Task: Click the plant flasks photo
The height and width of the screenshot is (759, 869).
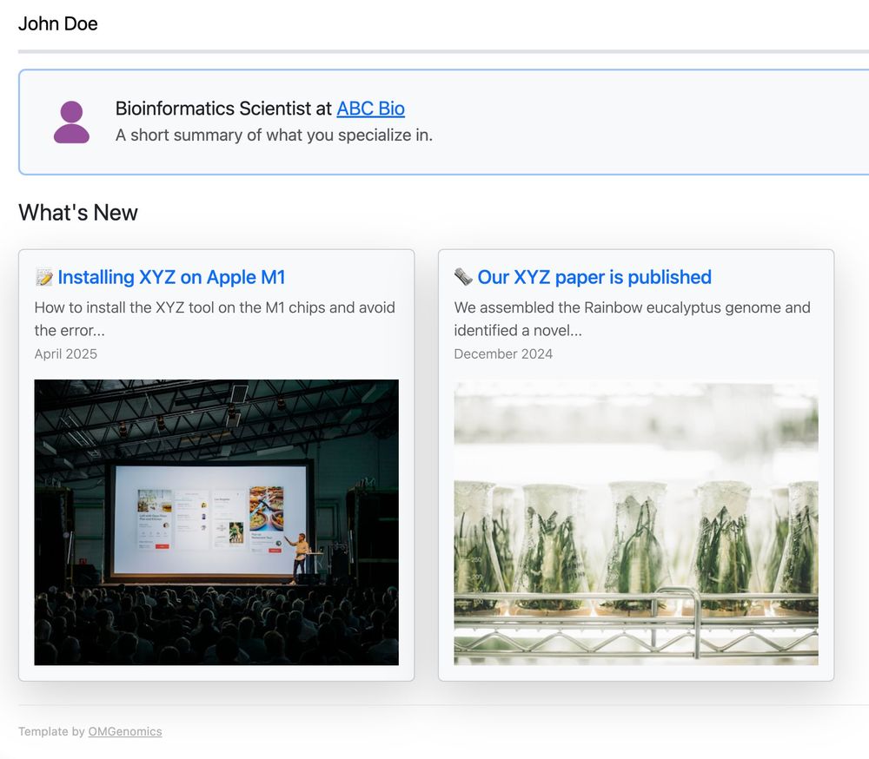Action: click(636, 523)
